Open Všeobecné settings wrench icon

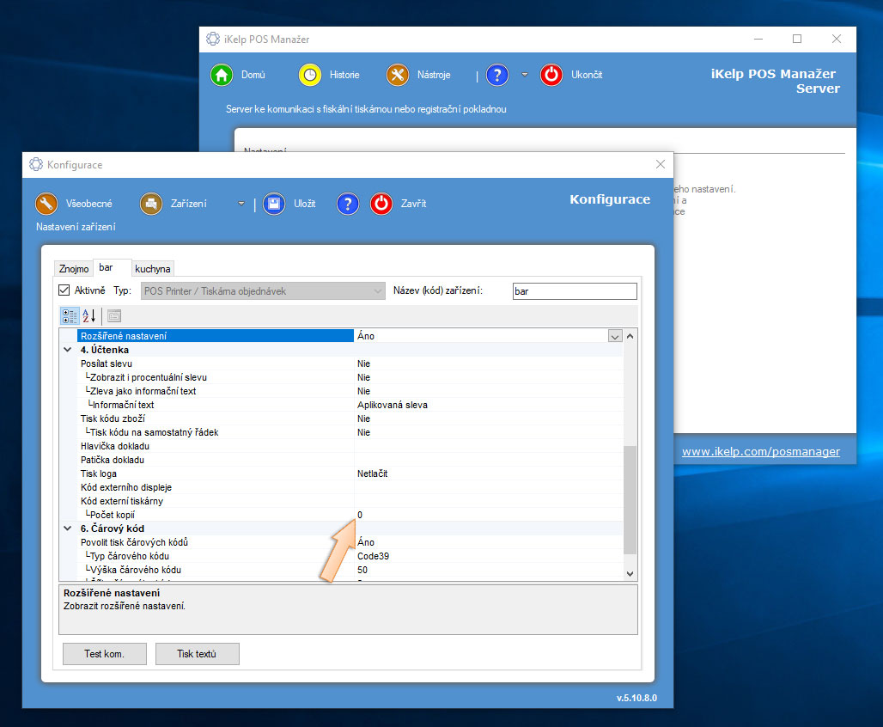click(x=46, y=204)
